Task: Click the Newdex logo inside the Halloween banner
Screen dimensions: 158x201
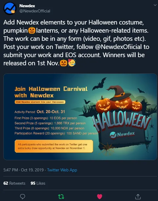Action: [122, 135]
